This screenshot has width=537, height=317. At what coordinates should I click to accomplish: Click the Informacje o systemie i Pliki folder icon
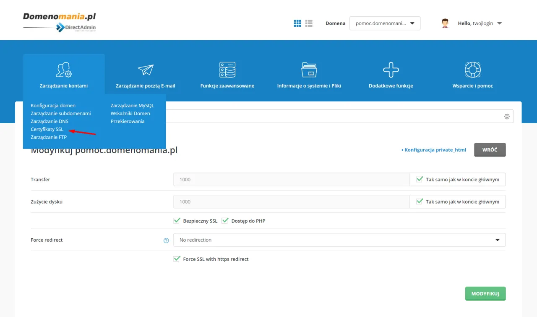[x=309, y=70]
